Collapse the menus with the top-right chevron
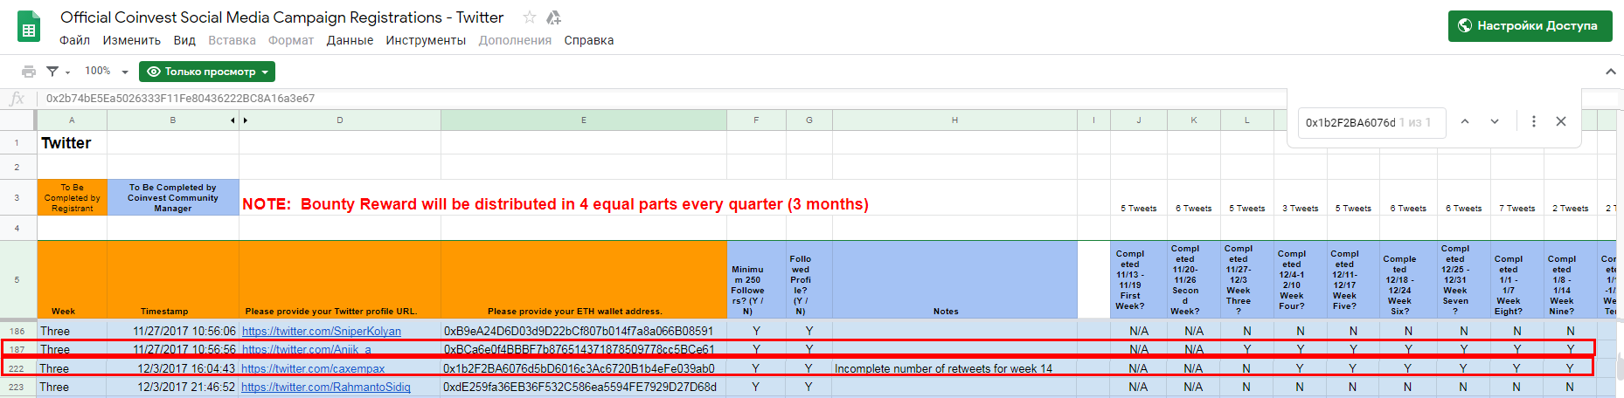This screenshot has width=1624, height=398. [1611, 72]
